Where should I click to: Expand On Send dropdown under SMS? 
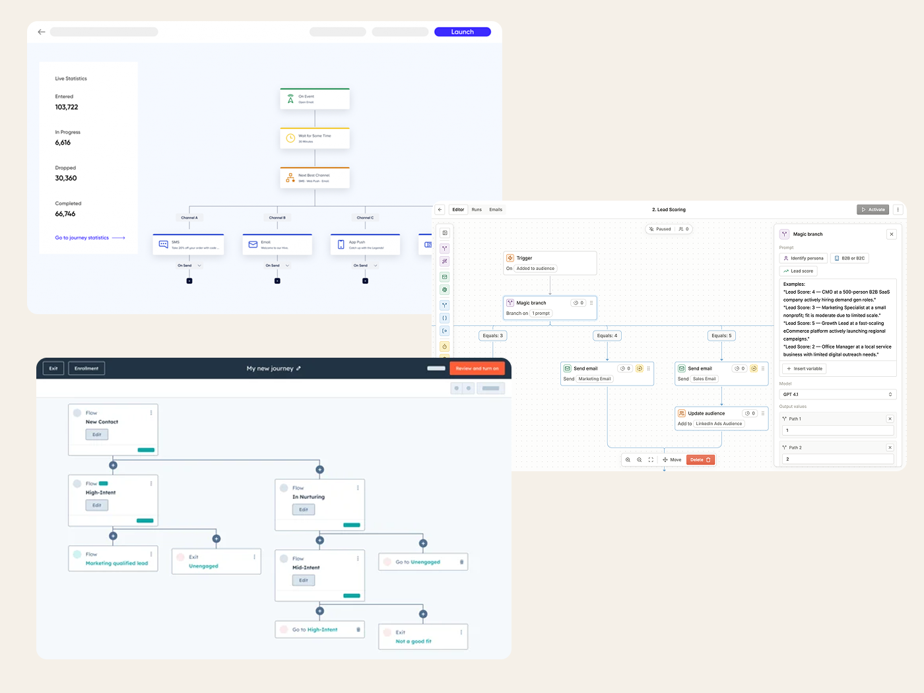[199, 266]
